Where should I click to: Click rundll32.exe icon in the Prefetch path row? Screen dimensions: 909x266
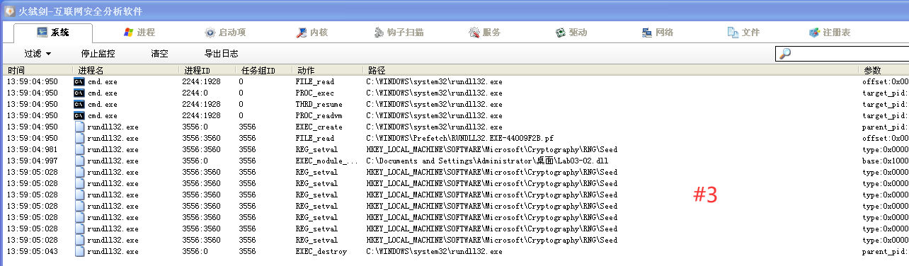[79, 138]
